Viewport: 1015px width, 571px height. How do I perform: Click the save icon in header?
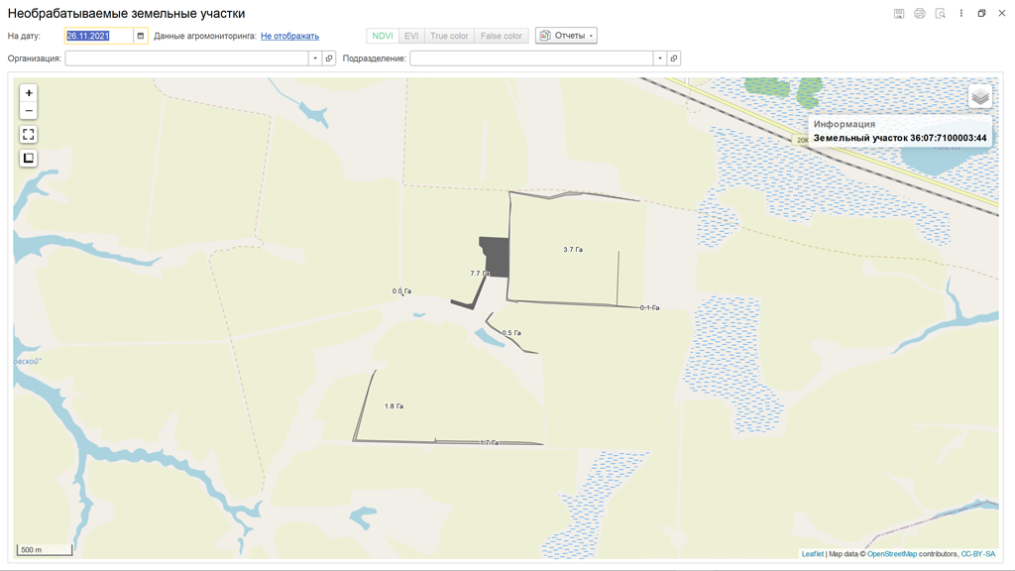click(x=899, y=14)
